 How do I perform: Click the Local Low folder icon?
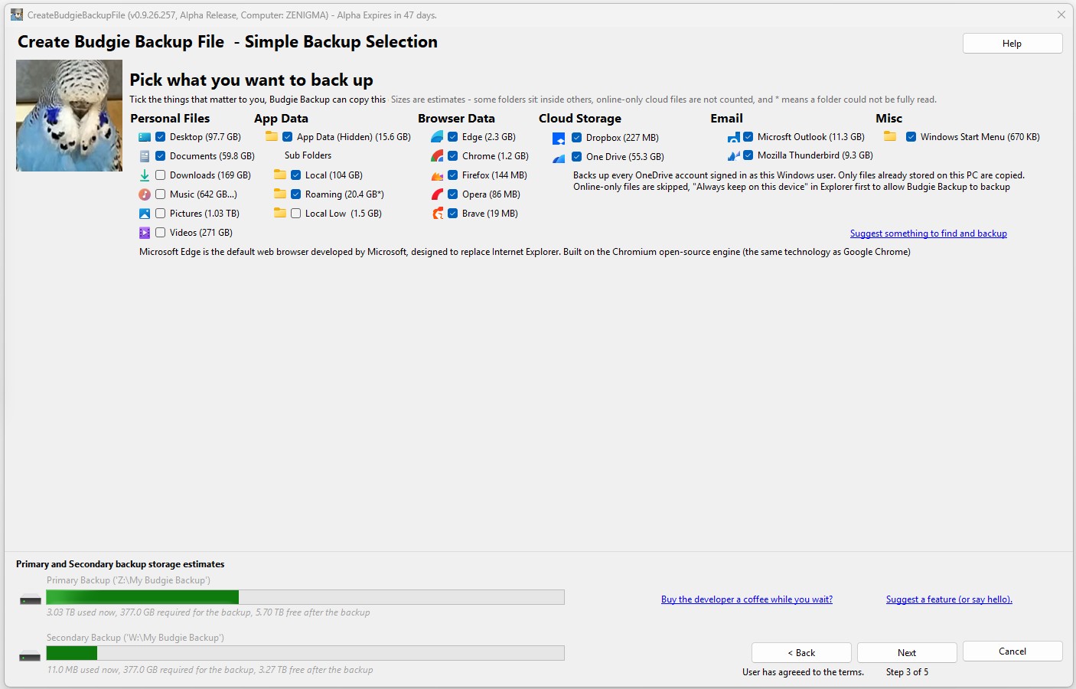click(280, 214)
